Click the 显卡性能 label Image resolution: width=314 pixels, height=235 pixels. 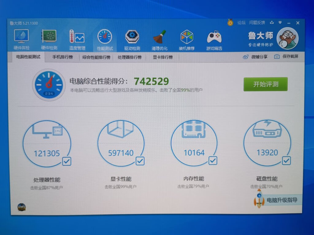click(121, 179)
